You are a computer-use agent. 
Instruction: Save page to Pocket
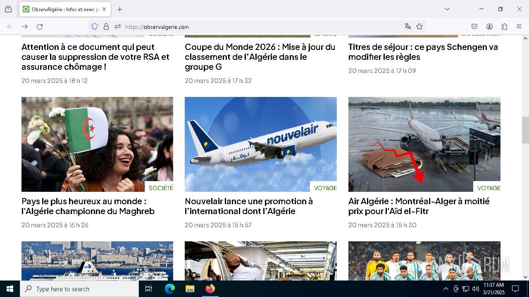(x=474, y=26)
